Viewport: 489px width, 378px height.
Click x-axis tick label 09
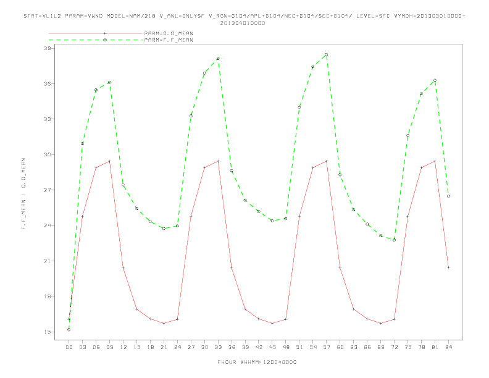(109, 347)
